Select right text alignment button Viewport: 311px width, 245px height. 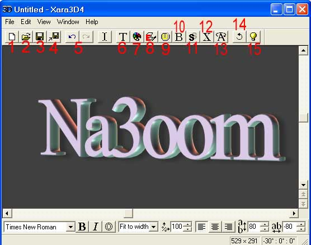228,227
